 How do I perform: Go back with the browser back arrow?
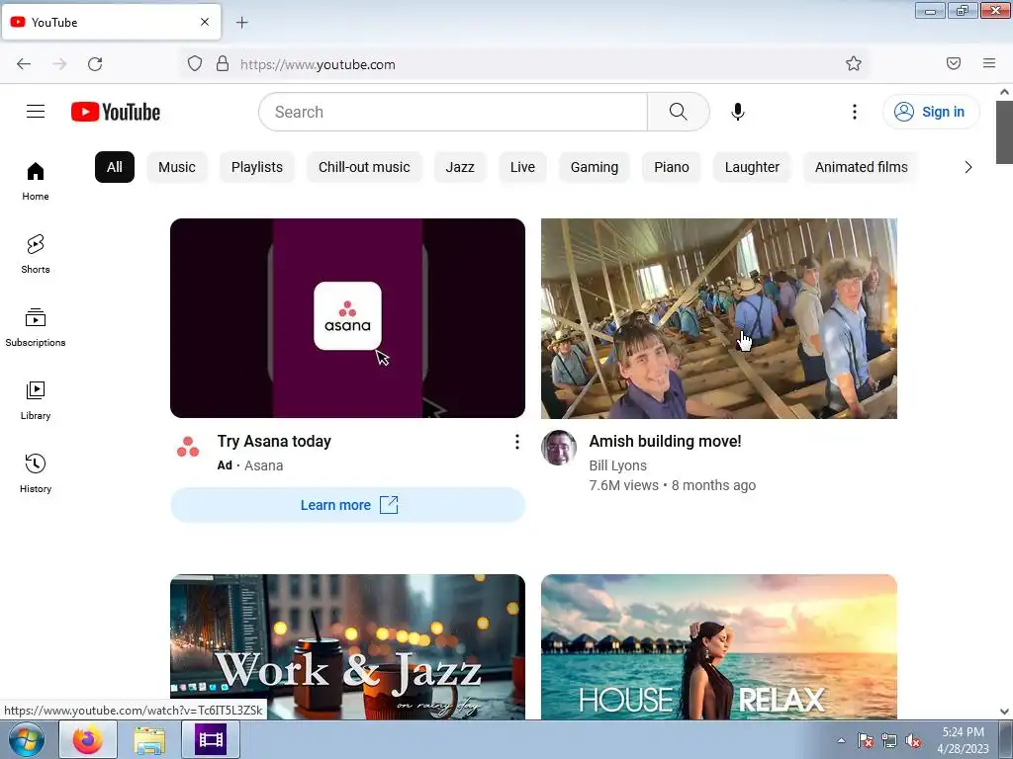[x=24, y=64]
